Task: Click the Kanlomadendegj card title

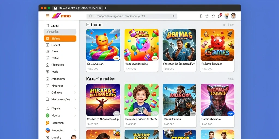Action: pos(137,64)
